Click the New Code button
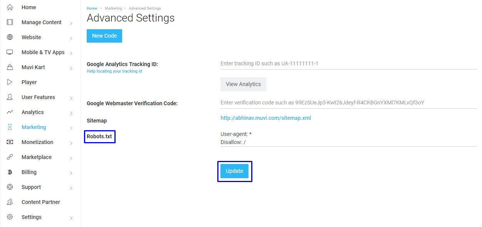This screenshot has height=227, width=482. 104,36
